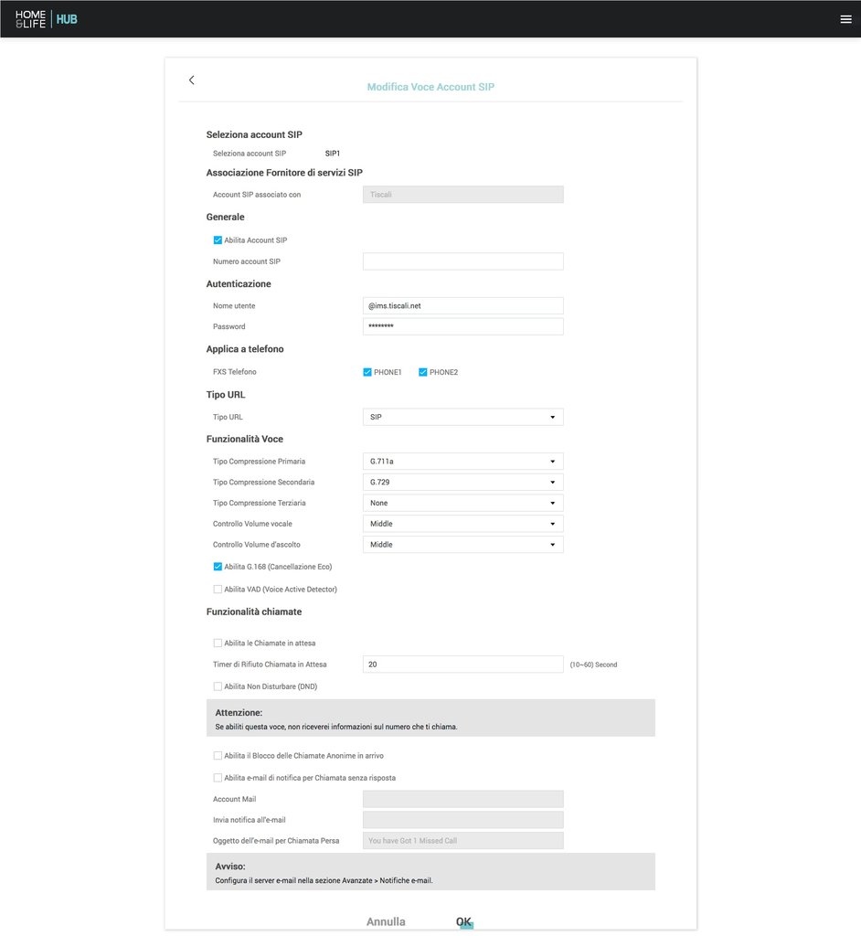Enable Chiamate in attesa checkbox
Image resolution: width=861 pixels, height=936 pixels.
coord(218,643)
